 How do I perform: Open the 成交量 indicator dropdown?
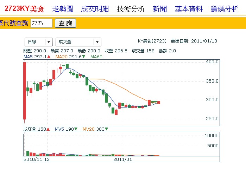78,42
